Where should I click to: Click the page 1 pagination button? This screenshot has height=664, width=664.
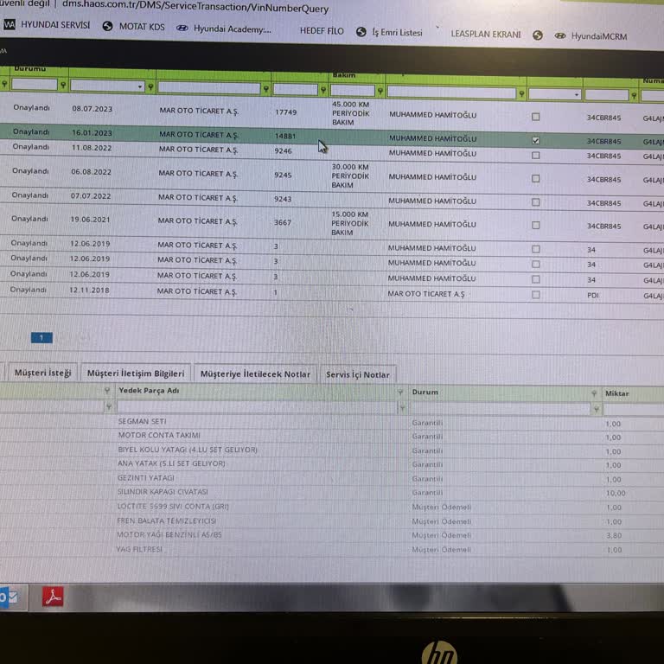[41, 338]
